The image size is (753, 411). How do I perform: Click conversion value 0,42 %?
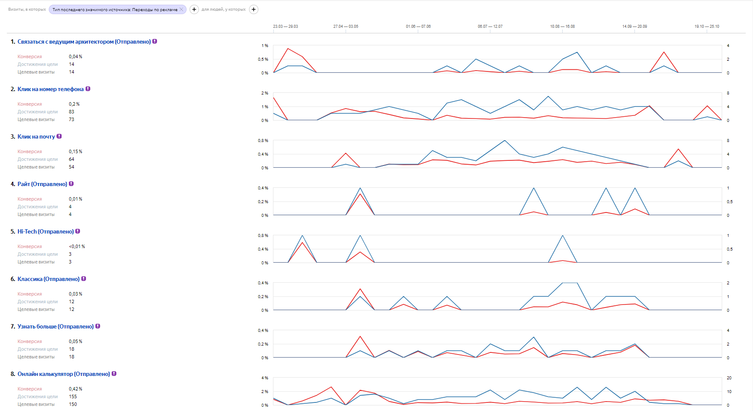point(75,389)
